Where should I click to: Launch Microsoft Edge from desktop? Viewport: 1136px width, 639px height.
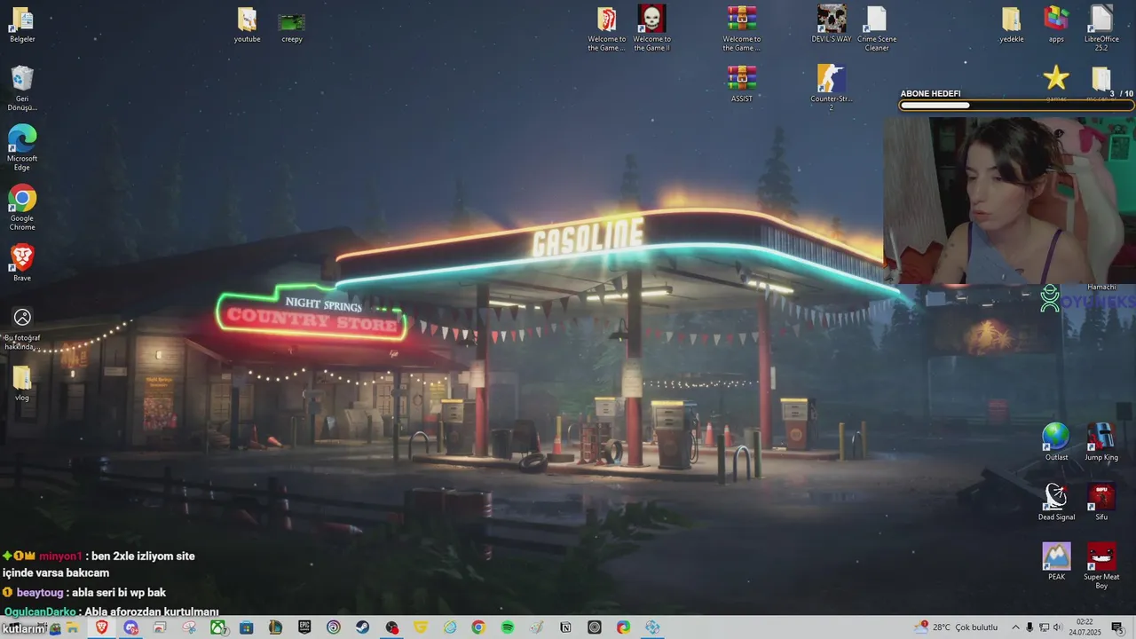coord(22,148)
